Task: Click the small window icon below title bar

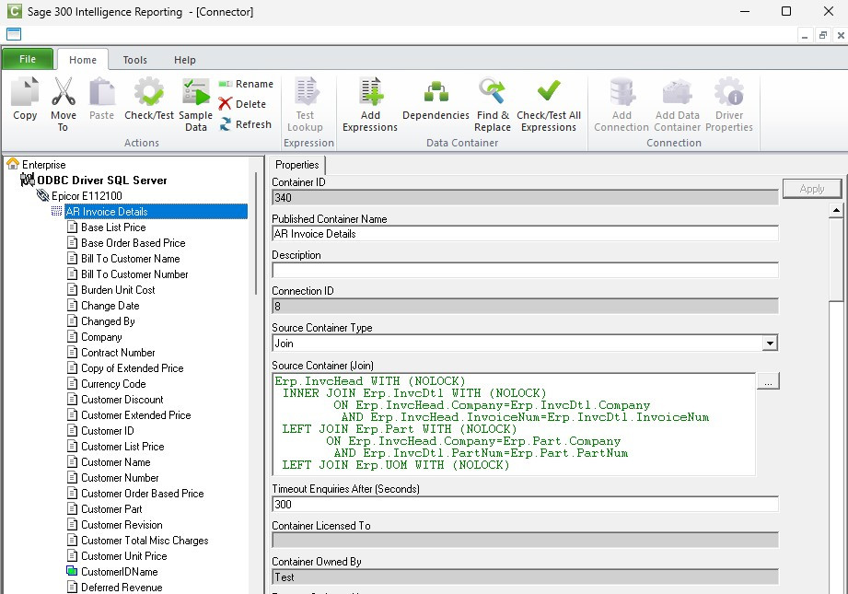Action: (14, 34)
